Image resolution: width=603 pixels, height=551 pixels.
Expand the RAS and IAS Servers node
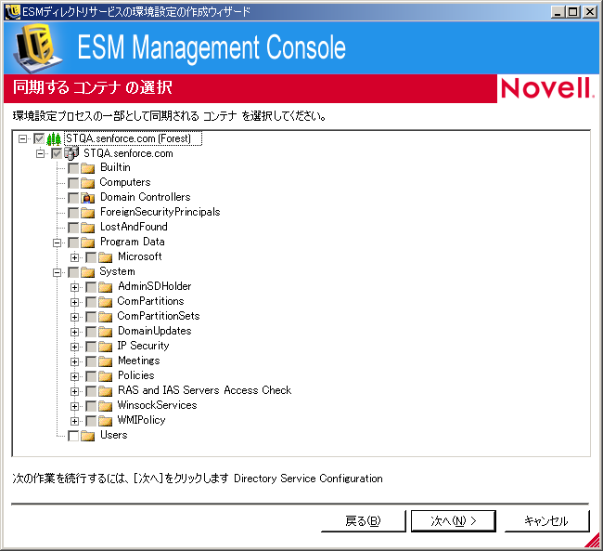(74, 391)
